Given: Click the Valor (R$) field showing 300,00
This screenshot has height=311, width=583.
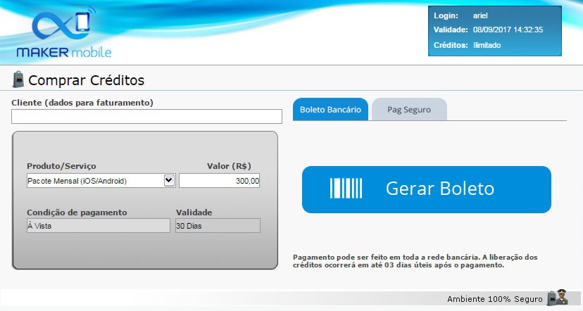Looking at the screenshot, I should point(220,181).
